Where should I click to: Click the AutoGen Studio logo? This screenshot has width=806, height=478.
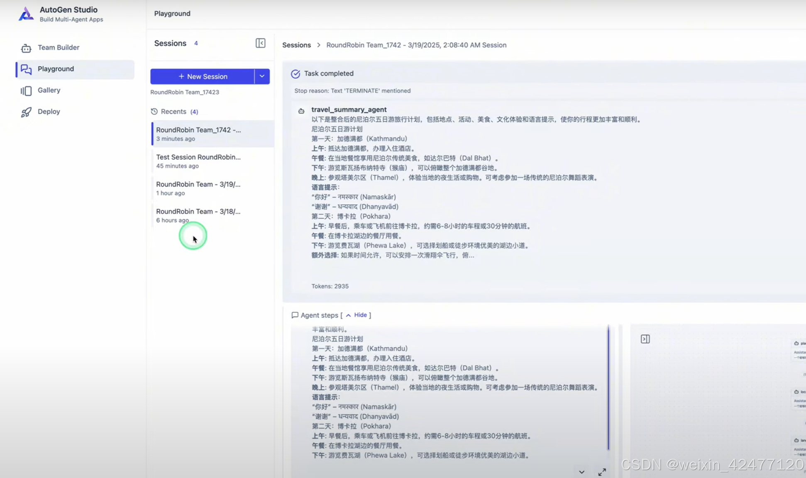pos(26,14)
